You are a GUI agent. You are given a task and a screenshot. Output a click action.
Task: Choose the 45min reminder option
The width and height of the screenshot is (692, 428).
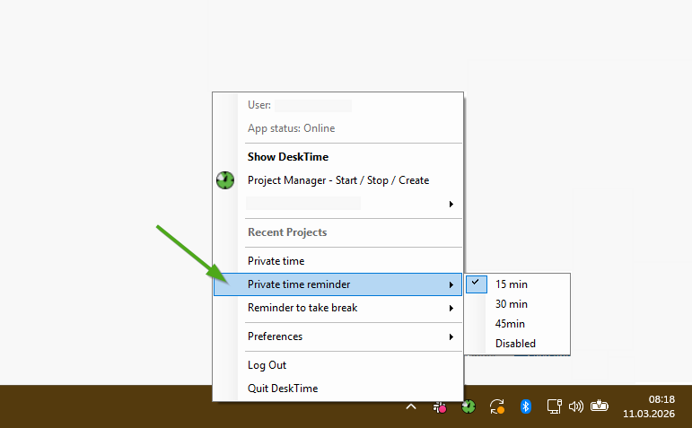click(511, 324)
